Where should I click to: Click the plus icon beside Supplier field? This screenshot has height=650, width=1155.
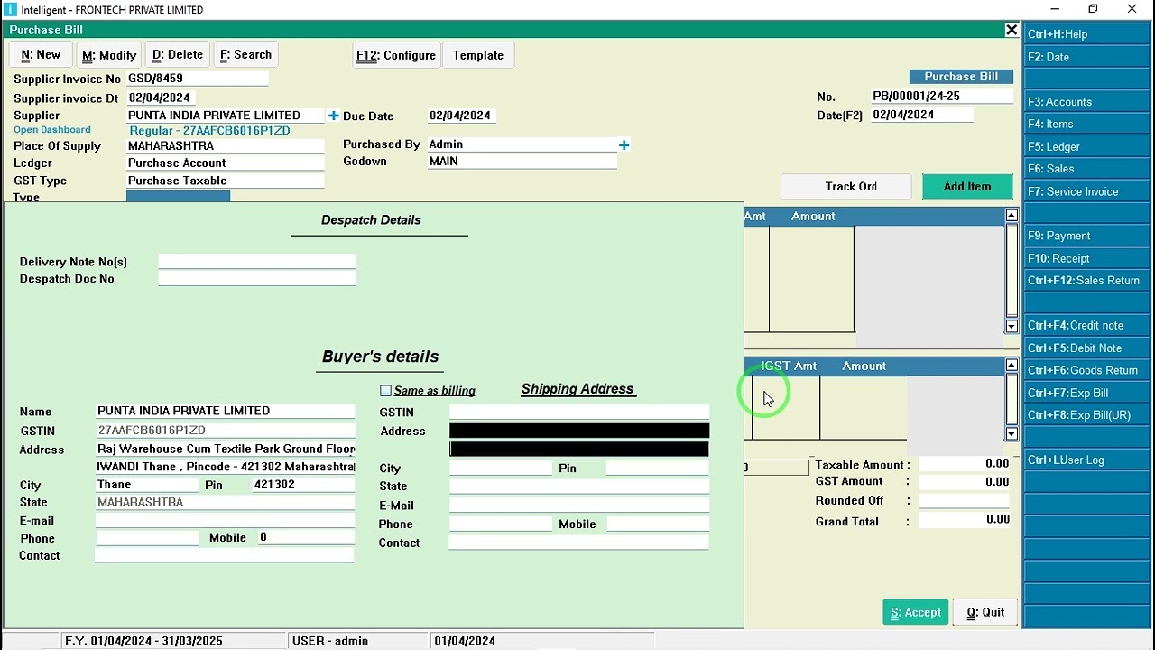333,116
